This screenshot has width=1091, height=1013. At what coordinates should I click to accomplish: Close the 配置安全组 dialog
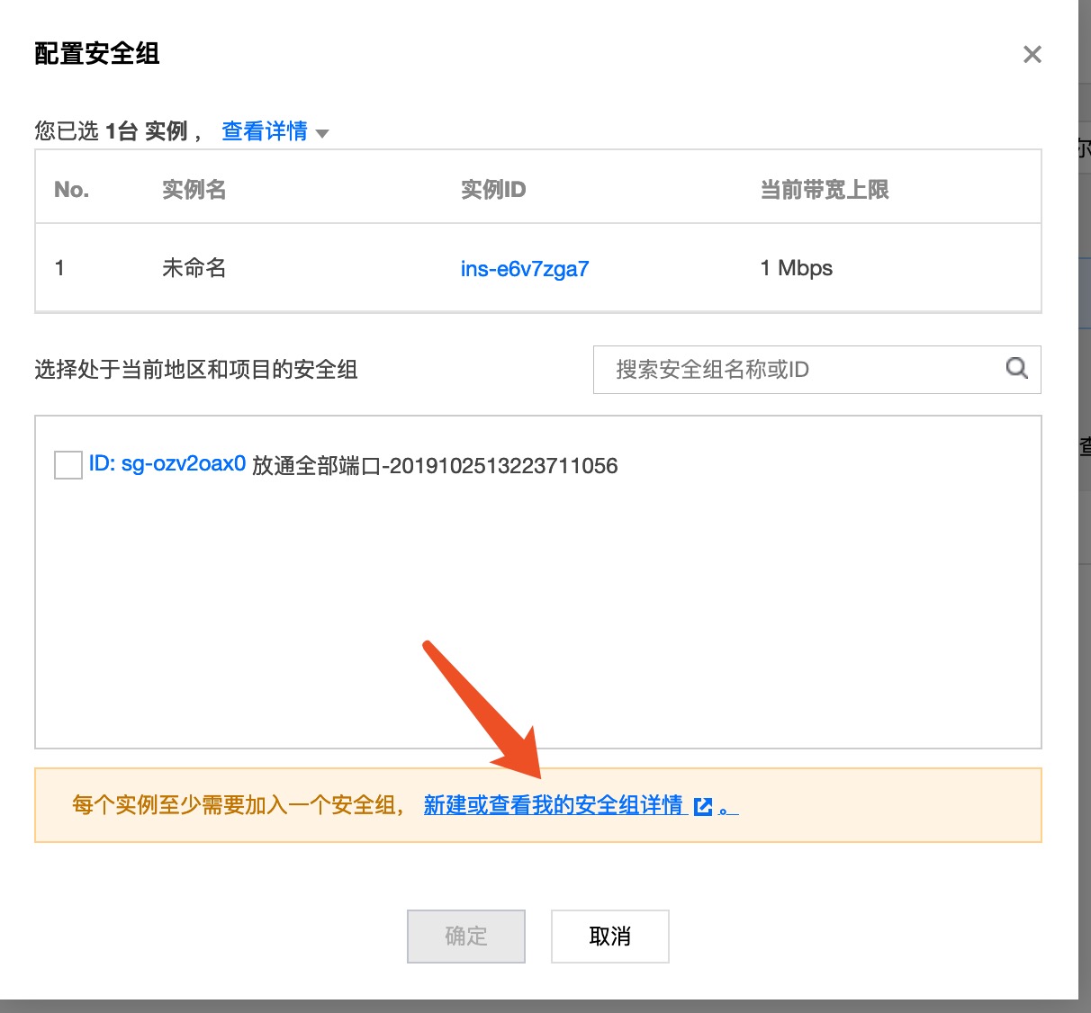1032,55
